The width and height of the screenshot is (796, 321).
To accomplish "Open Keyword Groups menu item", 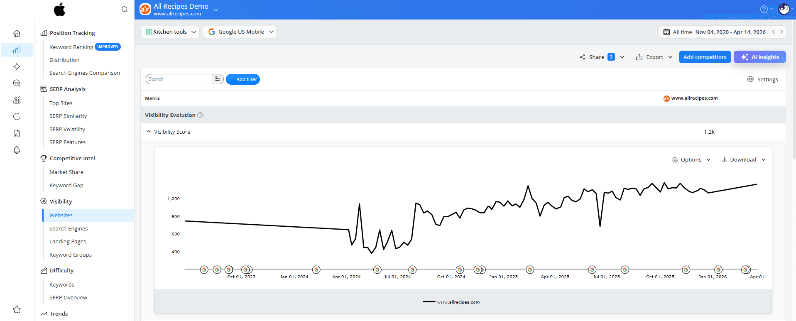I will tap(71, 255).
